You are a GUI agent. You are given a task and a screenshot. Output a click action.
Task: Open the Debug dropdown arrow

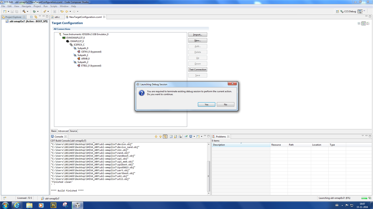click(38, 11)
